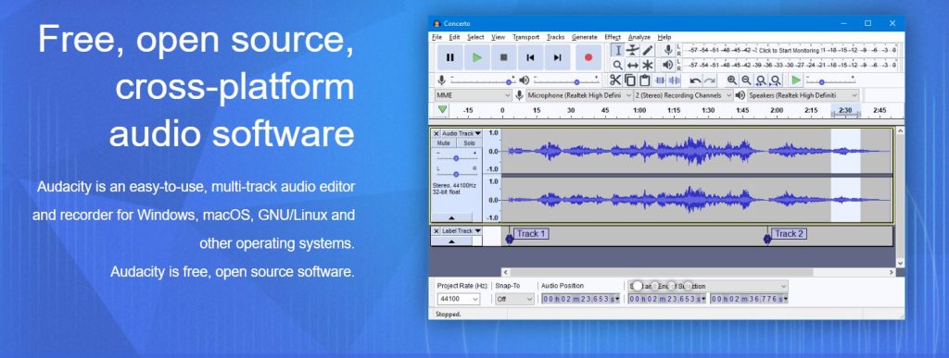
Task: Click the Cut scissors icon
Action: click(x=615, y=80)
